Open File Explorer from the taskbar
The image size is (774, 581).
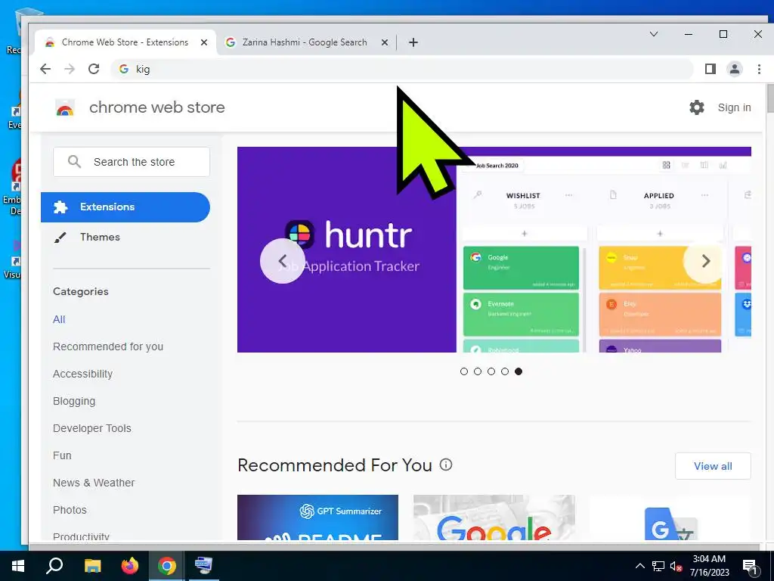click(92, 566)
